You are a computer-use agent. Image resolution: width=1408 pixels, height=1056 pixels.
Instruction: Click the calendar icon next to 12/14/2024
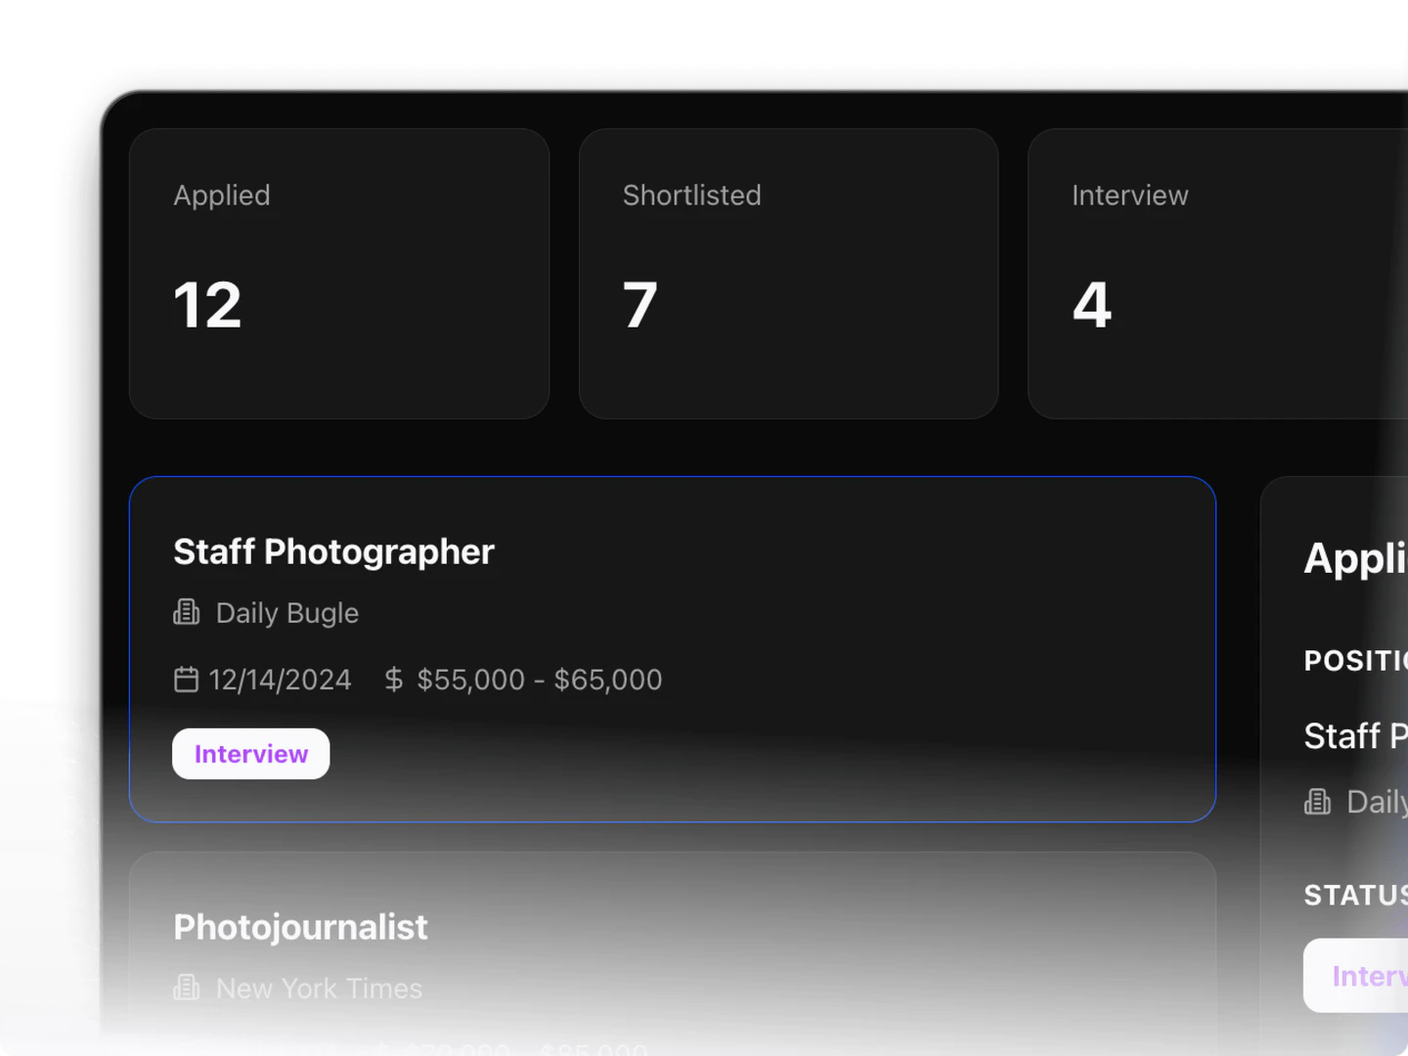pos(186,679)
